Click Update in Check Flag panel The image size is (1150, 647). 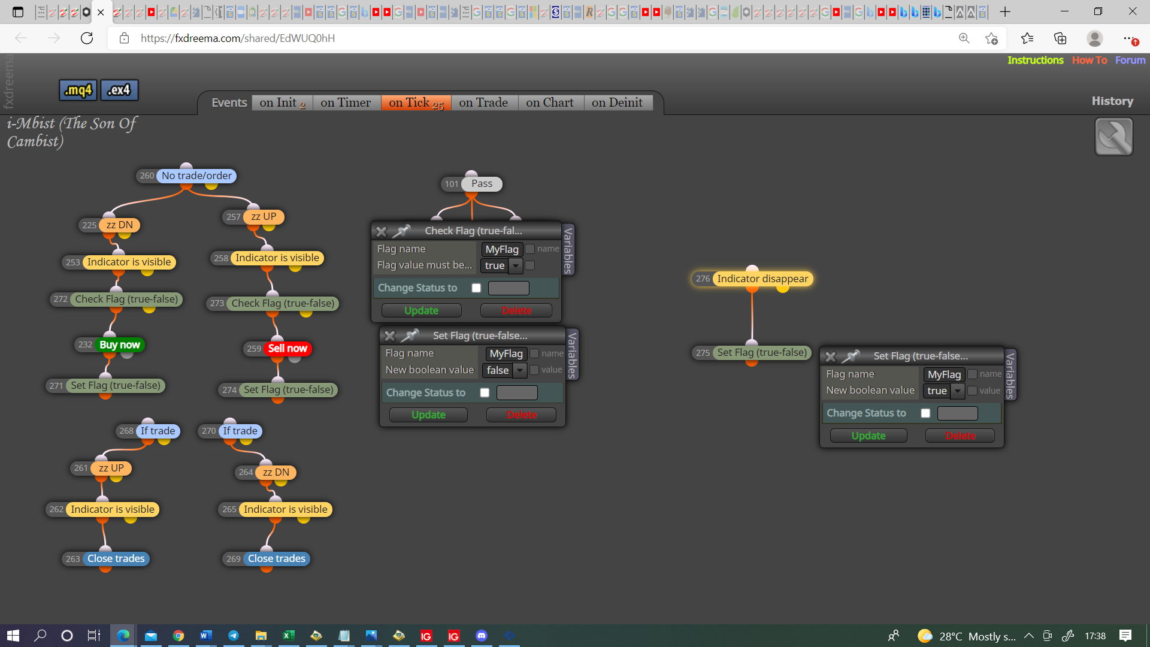[421, 310]
